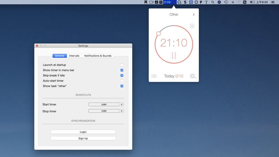279x157 pixels.
Task: Click the Stop timer shortcut field
Action: tap(104, 111)
